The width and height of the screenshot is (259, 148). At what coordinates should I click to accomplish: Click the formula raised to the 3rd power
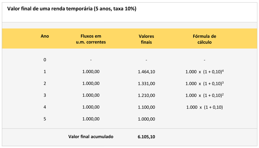tap(204, 83)
